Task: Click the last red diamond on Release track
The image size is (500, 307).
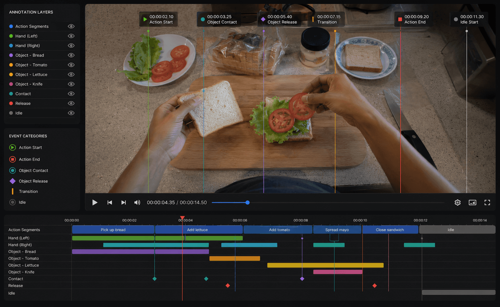Action: click(375, 286)
